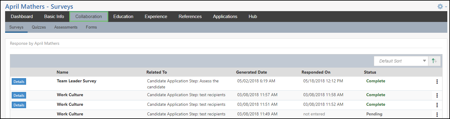Image resolution: width=450 pixels, height=119 pixels.
Task: Click the Generated Date column header
Action: [x=251, y=72]
